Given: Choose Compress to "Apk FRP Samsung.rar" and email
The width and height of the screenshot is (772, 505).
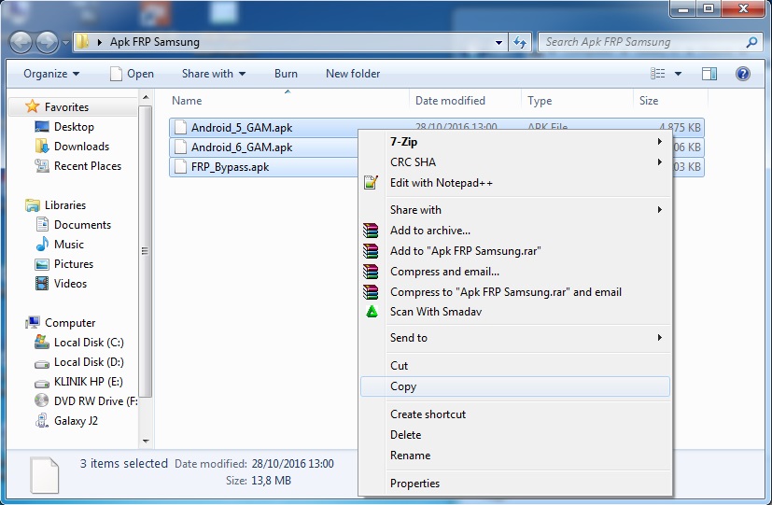Looking at the screenshot, I should coord(515,292).
